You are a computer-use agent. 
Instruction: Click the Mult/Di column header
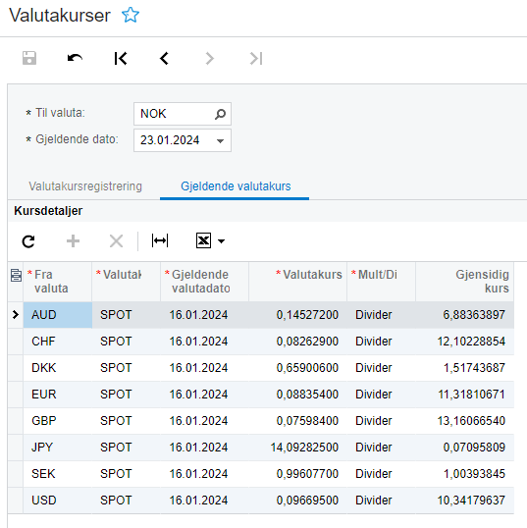coord(381,282)
